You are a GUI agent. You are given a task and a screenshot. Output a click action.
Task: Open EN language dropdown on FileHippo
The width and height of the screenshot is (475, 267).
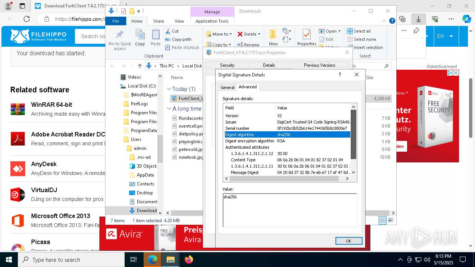coord(445,36)
